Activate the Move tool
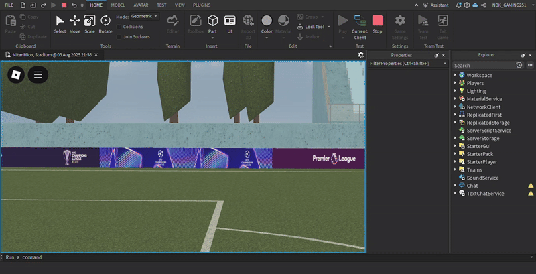 click(75, 21)
